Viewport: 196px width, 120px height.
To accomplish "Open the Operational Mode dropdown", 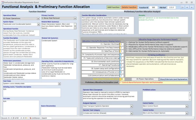I will (38, 18).
